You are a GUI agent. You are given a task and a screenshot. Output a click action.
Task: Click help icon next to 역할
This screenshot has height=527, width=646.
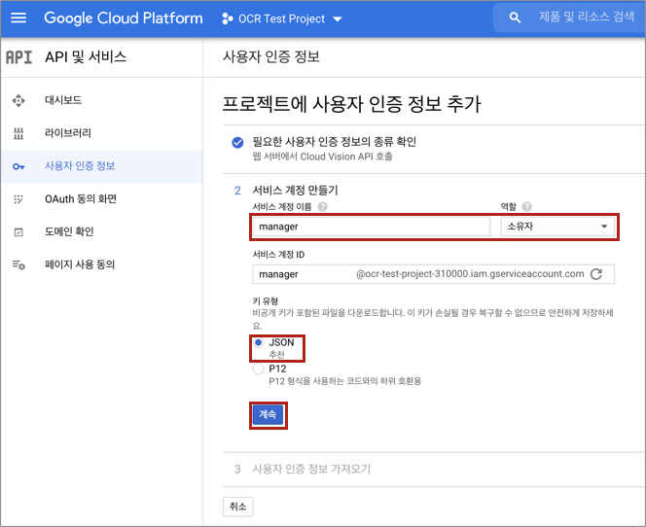click(x=527, y=207)
